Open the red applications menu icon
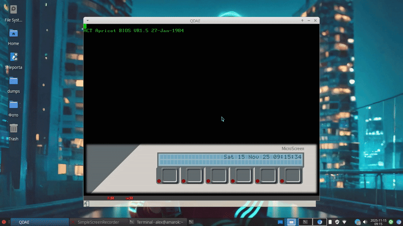 pyautogui.click(x=4, y=222)
